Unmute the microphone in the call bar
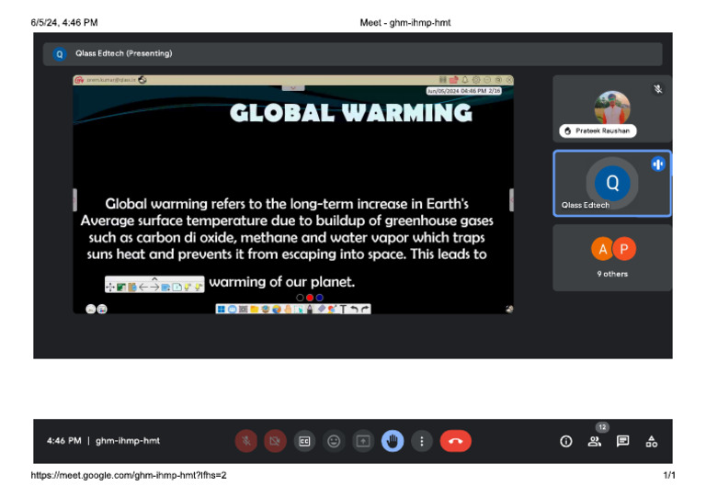The width and height of the screenshot is (706, 497). [x=245, y=441]
